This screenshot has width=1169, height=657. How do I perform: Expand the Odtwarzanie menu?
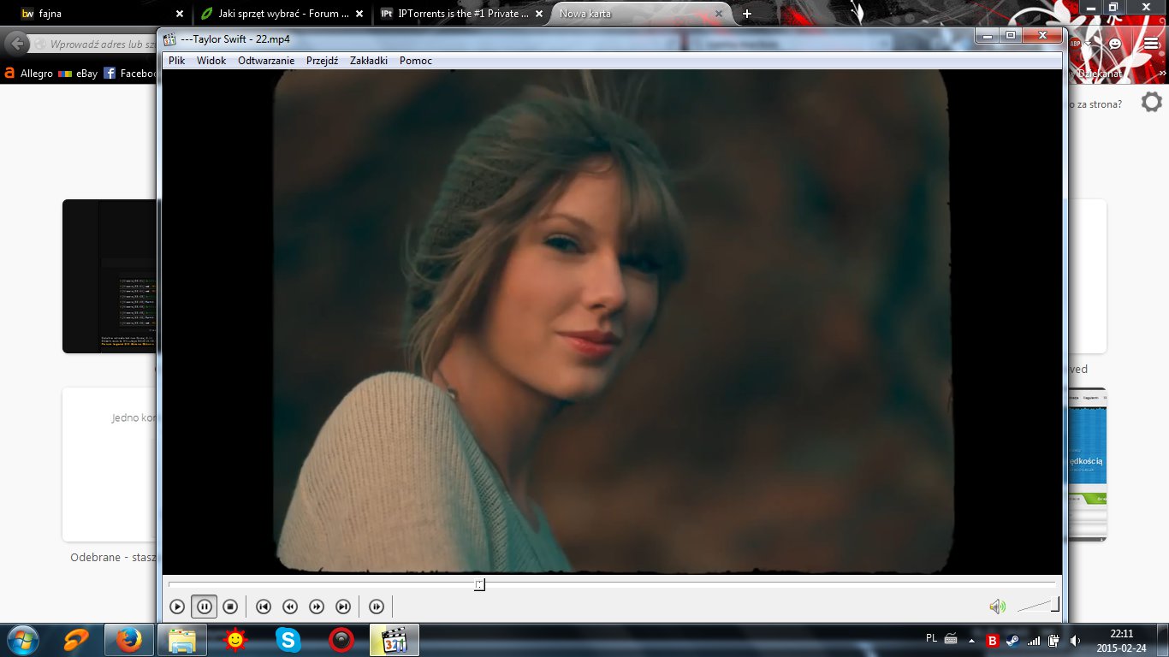(x=266, y=61)
